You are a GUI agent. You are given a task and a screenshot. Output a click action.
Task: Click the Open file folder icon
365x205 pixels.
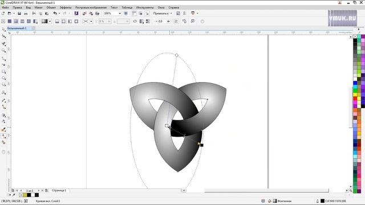[x=9, y=14]
